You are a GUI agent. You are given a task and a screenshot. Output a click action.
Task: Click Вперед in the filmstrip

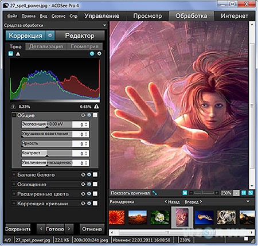tap(193, 202)
